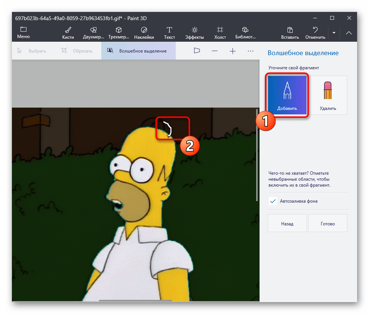Click the Волшебное выделение tab
The image size is (369, 314).
tap(138, 51)
